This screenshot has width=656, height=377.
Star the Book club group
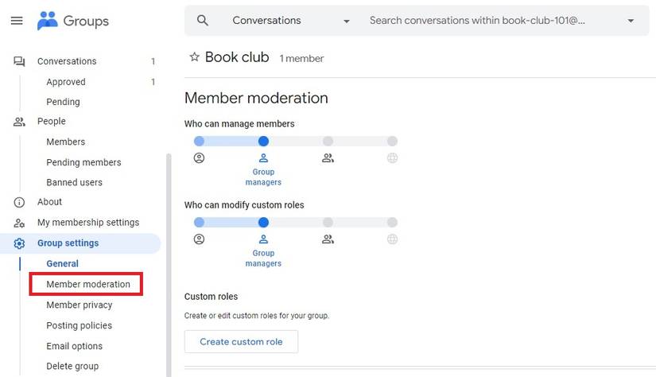(194, 57)
